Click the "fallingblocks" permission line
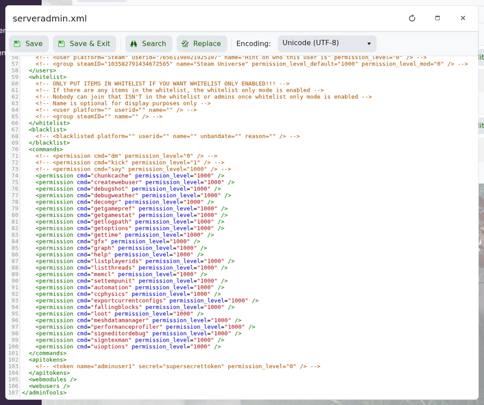The width and height of the screenshot is (484, 405). coord(135,307)
